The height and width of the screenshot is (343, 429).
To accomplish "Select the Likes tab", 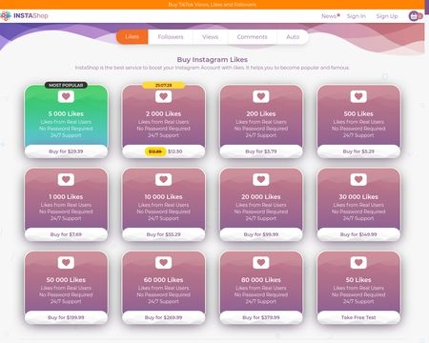I will tap(132, 37).
